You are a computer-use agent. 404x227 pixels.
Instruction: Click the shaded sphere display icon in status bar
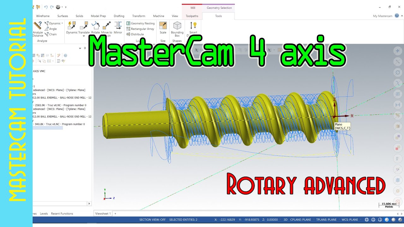(x=387, y=220)
